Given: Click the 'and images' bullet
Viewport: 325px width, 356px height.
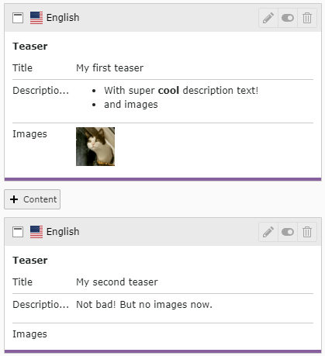Looking at the screenshot, I should [x=131, y=105].
